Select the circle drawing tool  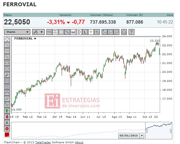tap(7, 69)
